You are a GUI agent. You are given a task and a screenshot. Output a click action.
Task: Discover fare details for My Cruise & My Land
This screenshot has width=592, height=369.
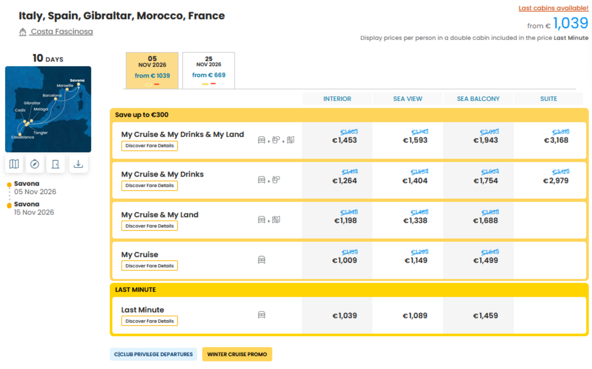(x=149, y=226)
